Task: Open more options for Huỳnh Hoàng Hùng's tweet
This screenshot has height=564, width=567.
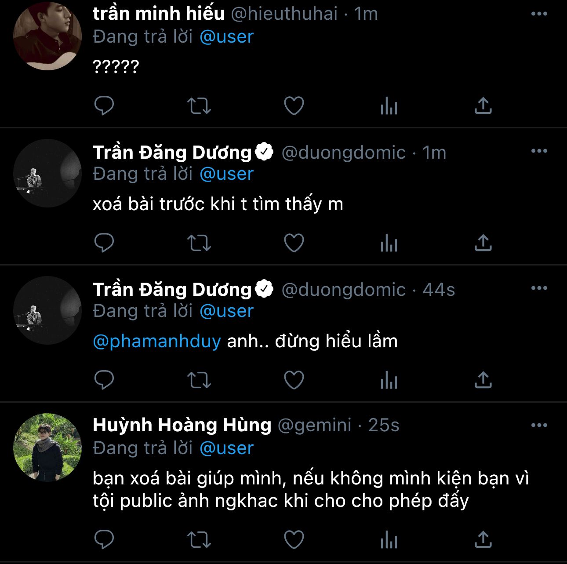Action: 539,425
